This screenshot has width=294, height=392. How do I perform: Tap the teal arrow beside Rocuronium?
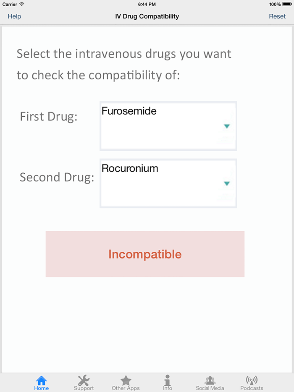click(227, 183)
